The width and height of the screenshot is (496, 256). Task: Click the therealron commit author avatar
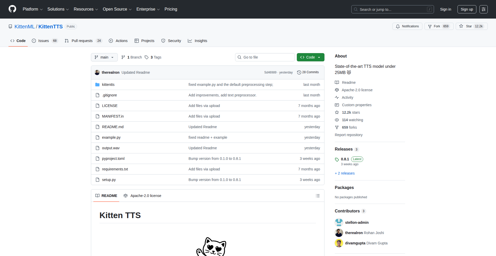pos(97,72)
